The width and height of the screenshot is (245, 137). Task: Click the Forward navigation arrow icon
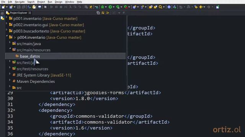coord(209,7)
